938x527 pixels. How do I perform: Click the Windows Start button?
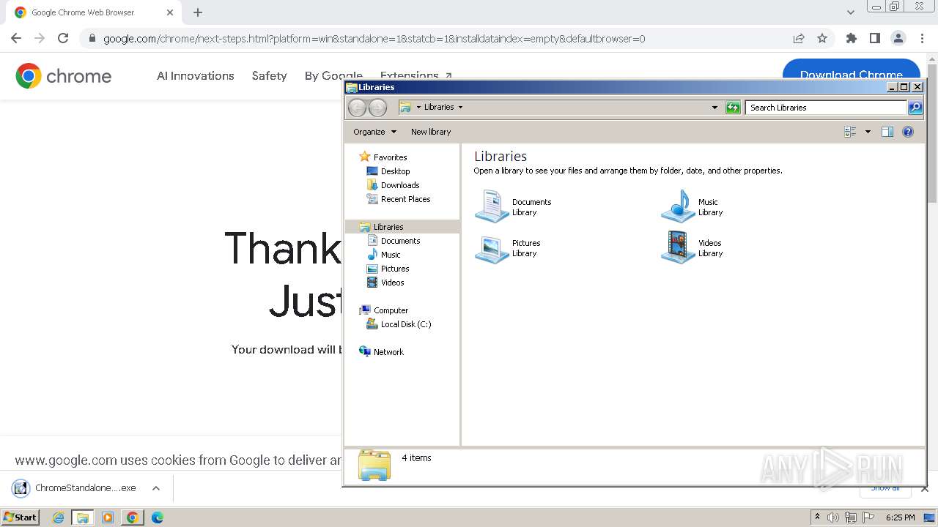(x=20, y=517)
